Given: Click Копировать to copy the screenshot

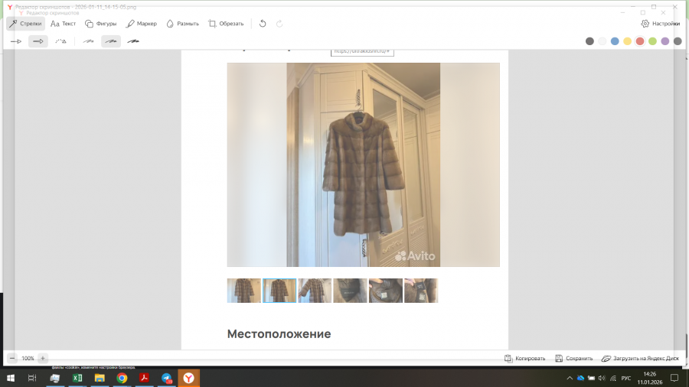Looking at the screenshot, I should pyautogui.click(x=525, y=358).
